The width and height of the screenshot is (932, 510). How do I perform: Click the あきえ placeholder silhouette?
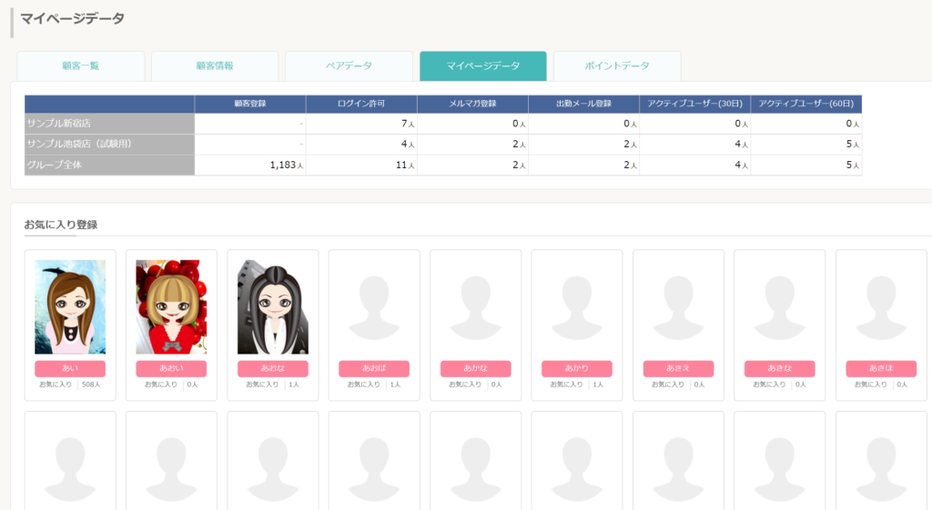(678, 307)
